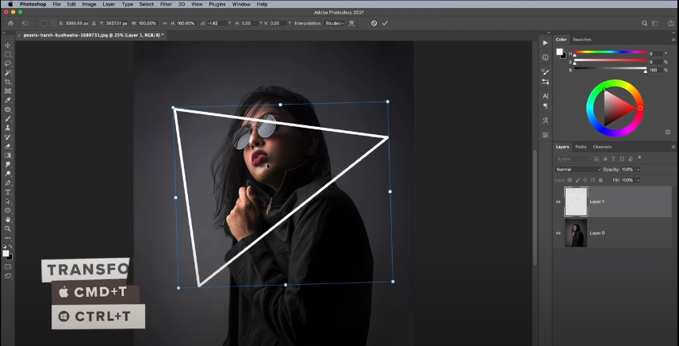Click the Home button in options bar
This screenshot has height=346, width=679.
coord(10,23)
